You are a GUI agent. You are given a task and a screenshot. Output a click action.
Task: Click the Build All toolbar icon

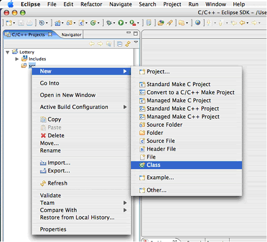click(42, 23)
